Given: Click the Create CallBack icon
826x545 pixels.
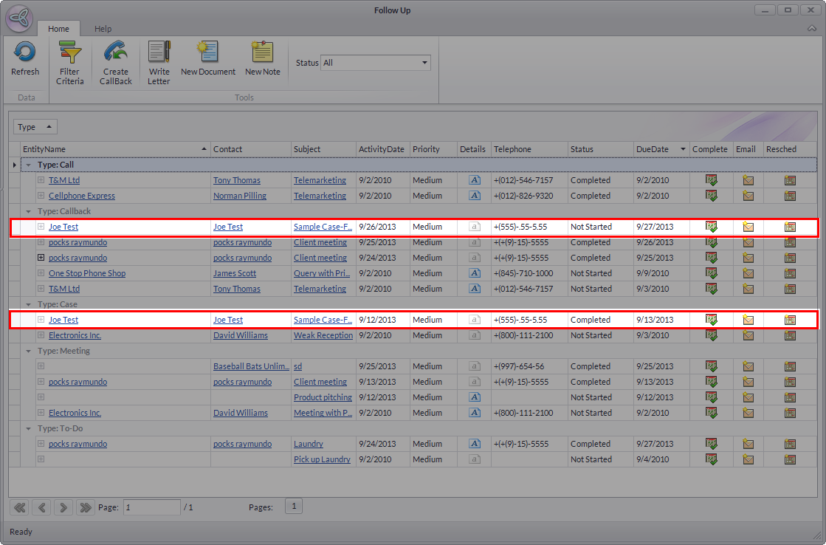Looking at the screenshot, I should 115,53.
